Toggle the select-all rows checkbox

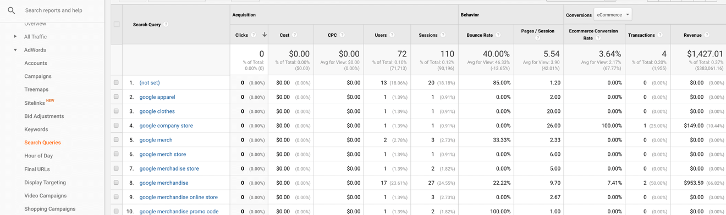[x=117, y=24]
